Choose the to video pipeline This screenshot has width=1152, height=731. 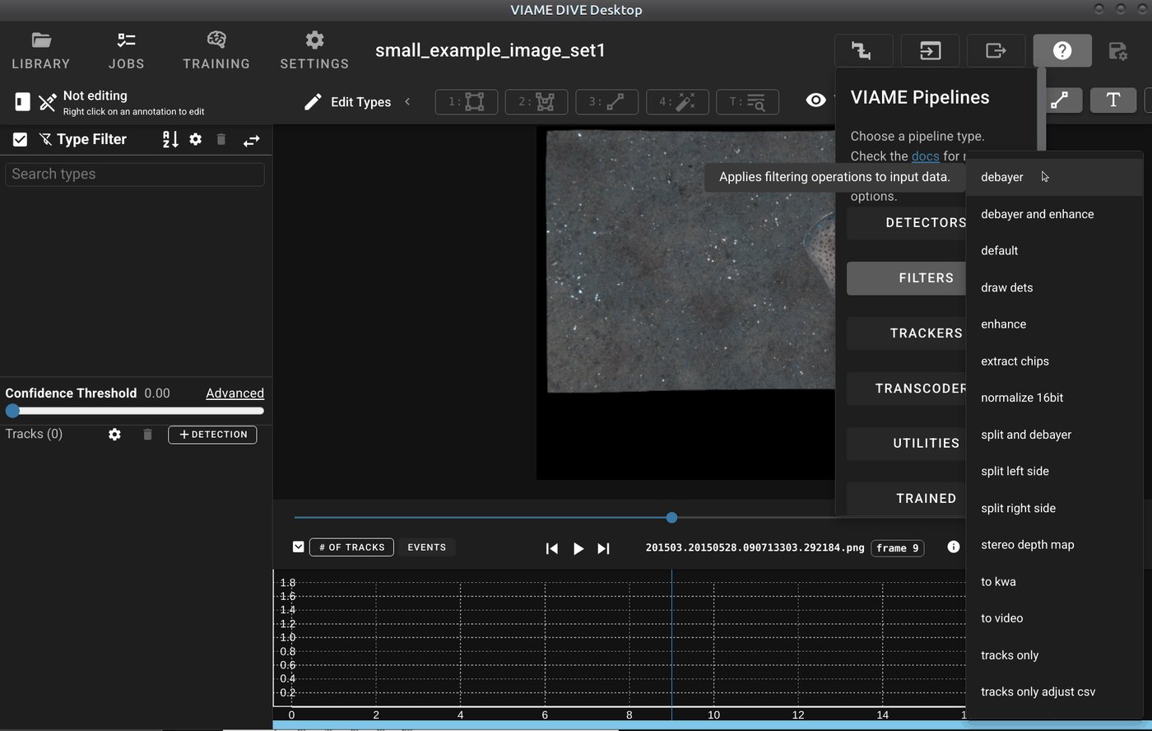click(x=1054, y=618)
